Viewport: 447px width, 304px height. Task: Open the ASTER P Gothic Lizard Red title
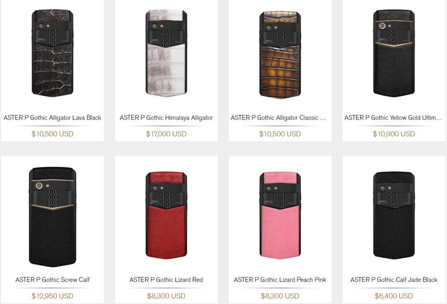click(x=166, y=280)
